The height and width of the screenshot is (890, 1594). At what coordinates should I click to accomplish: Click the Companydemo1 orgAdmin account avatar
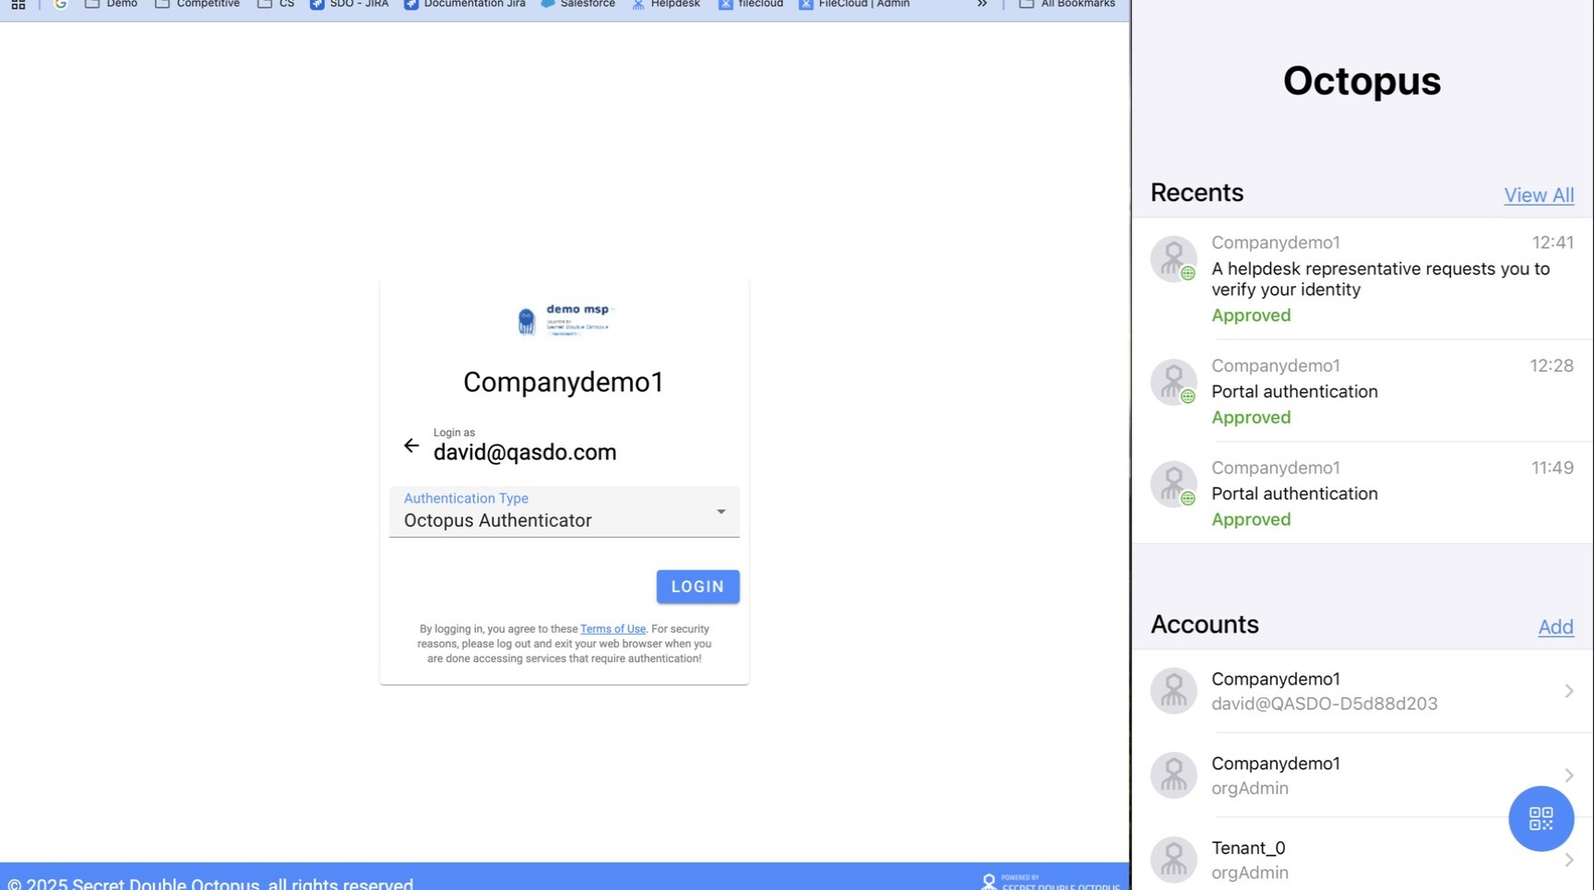(1173, 776)
